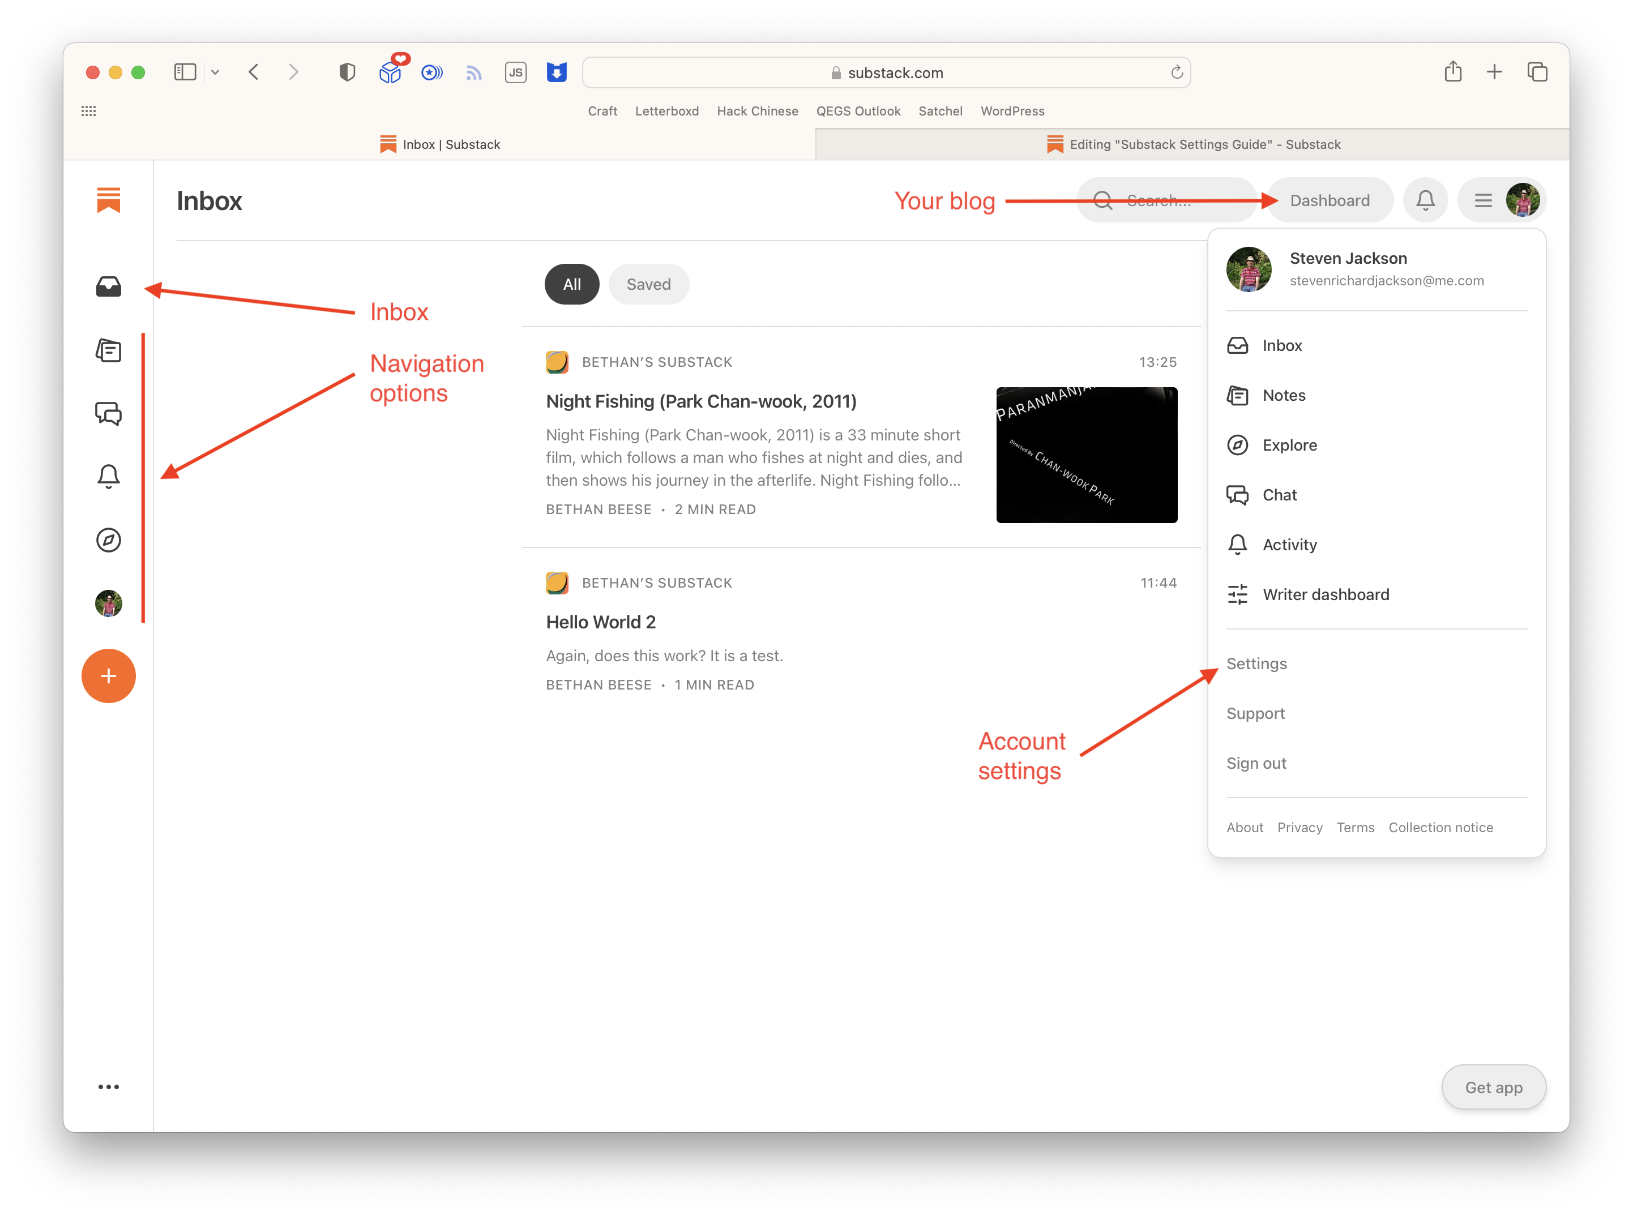Click the Night Fishing post thumbnail image
Image resolution: width=1633 pixels, height=1216 pixels.
1087,455
